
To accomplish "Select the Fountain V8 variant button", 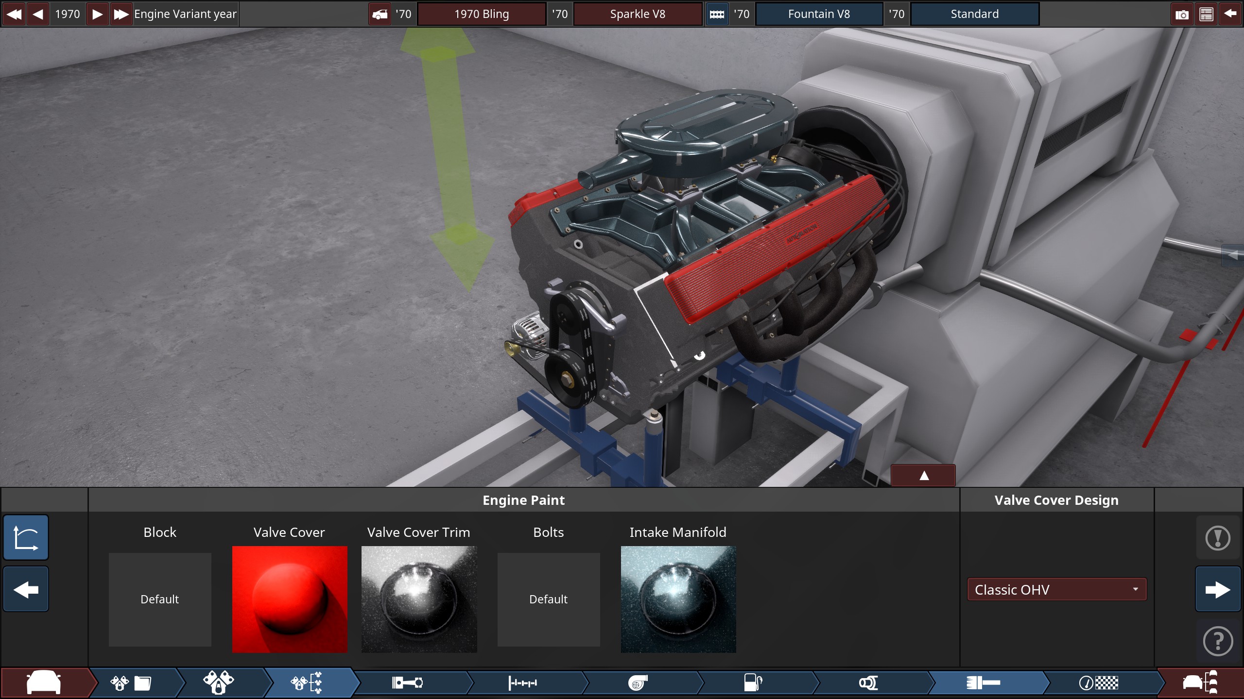I will (x=819, y=14).
